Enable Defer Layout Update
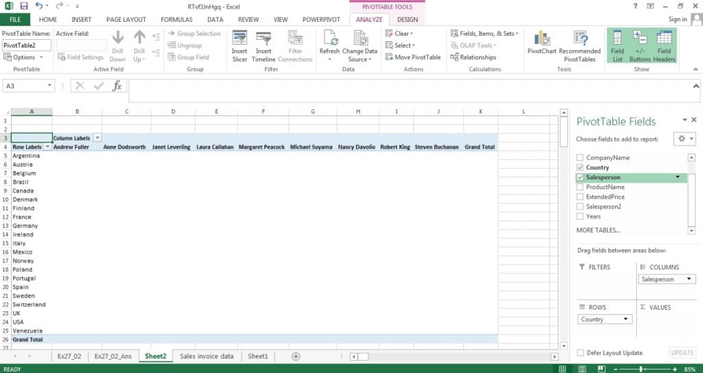The image size is (703, 373). [x=580, y=353]
